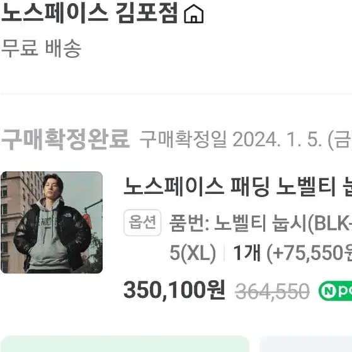Select the 구매확정완료 status heading
The height and width of the screenshot is (352, 352).
65,139
